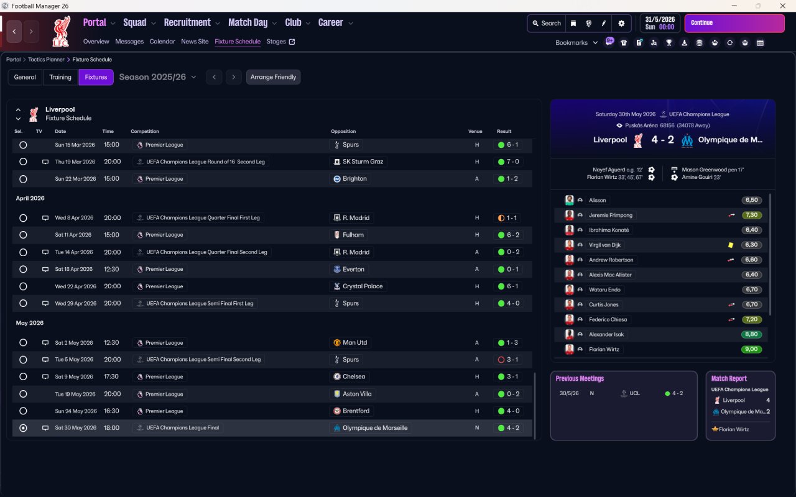Viewport: 796px width, 497px height.
Task: Select the radio button for the Brighton fixture
Action: 23,179
